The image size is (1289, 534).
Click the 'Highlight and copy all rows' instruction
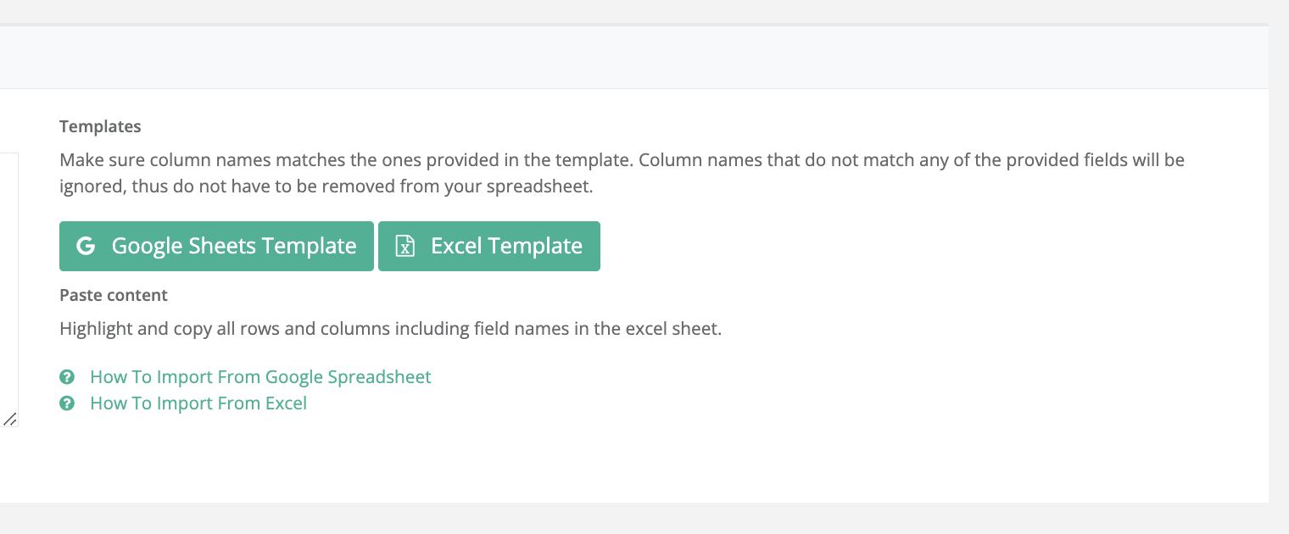390,329
